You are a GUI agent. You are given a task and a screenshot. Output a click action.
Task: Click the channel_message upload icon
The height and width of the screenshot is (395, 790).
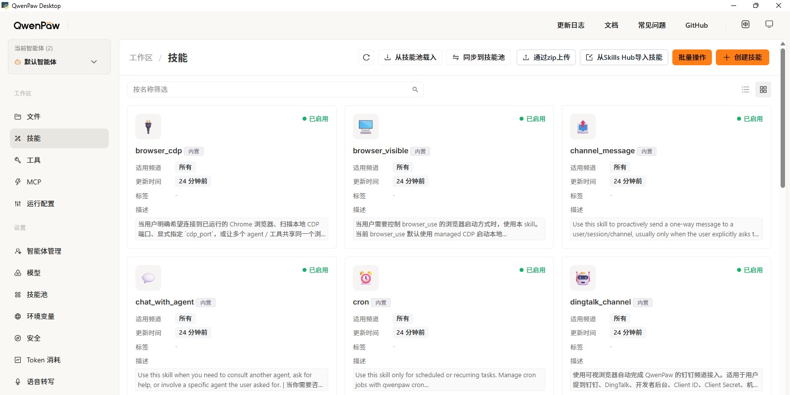click(x=583, y=127)
